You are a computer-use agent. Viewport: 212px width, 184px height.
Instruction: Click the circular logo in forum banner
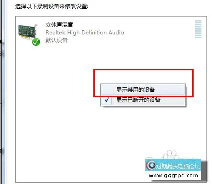[151, 165]
